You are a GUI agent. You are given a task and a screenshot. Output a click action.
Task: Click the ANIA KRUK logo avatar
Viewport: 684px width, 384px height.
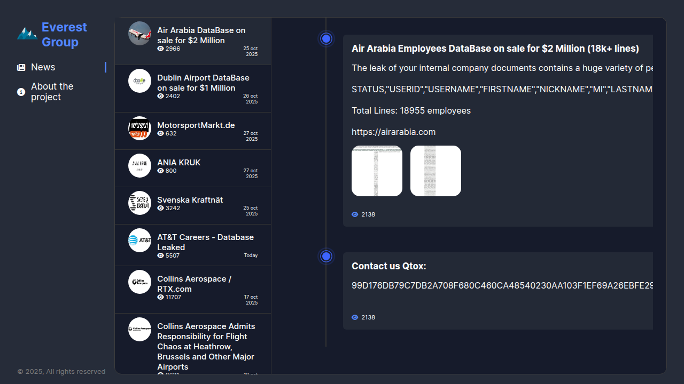pyautogui.click(x=139, y=165)
